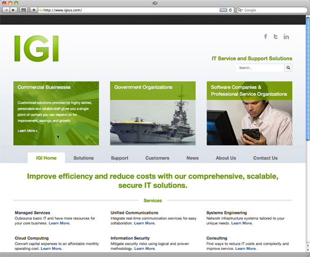Open the Customers tab
Viewport: 310px width, 257px height.
coord(157,158)
